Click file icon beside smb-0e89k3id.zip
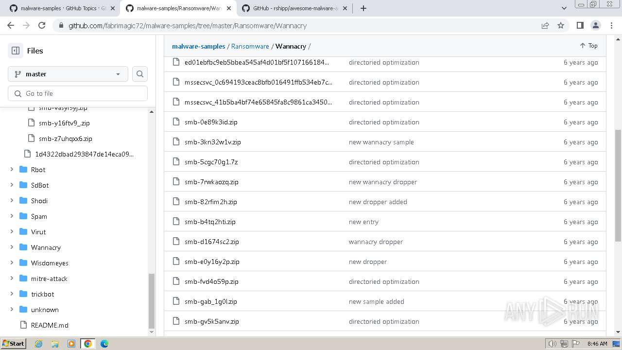This screenshot has height=350, width=622. click(x=176, y=122)
